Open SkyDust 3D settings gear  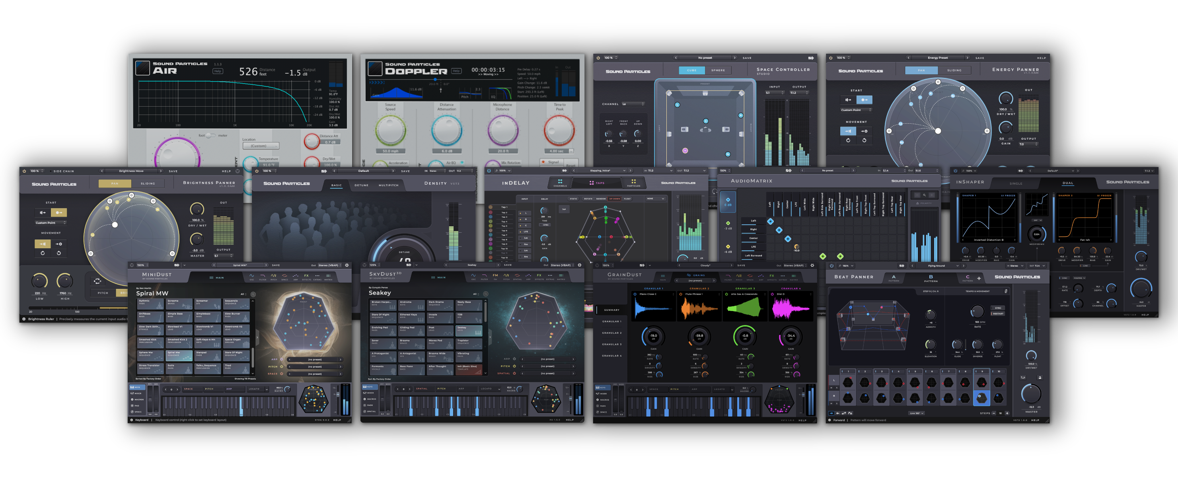[579, 265]
